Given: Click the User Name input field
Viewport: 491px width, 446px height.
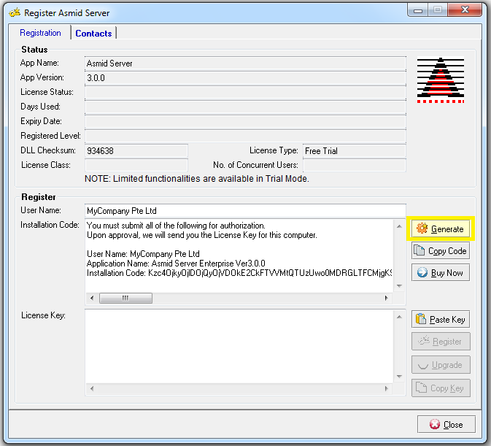Looking at the screenshot, I should tap(244, 210).
